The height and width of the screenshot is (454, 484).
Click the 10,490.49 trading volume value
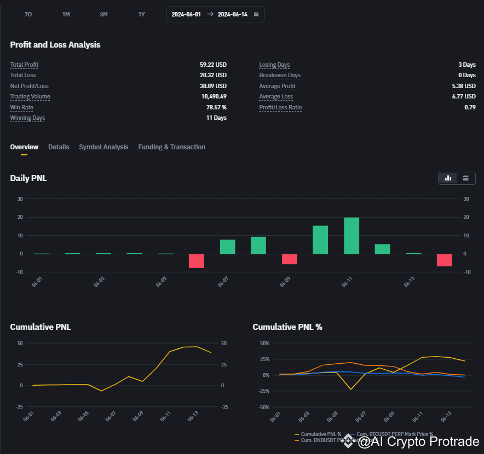214,96
